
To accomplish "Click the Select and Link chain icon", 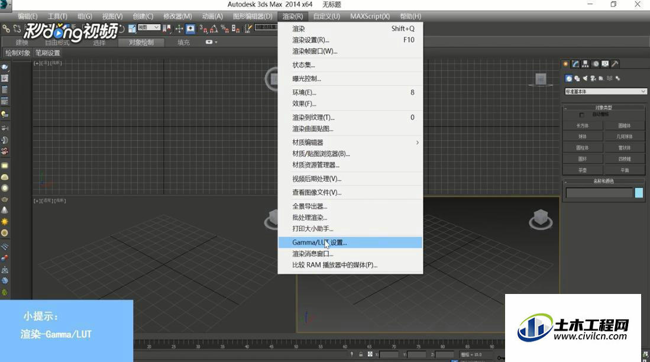I will click(7, 28).
